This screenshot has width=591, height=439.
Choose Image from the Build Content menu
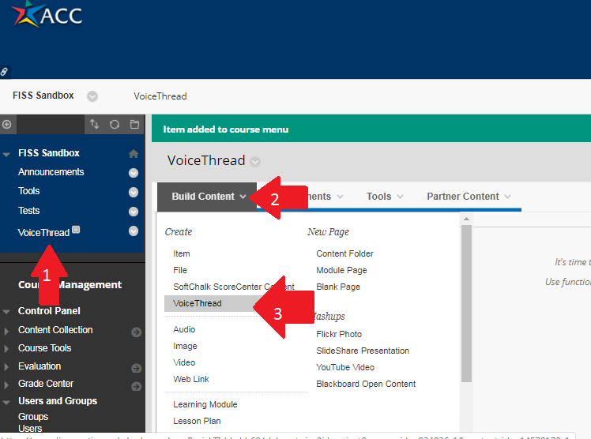[185, 346]
